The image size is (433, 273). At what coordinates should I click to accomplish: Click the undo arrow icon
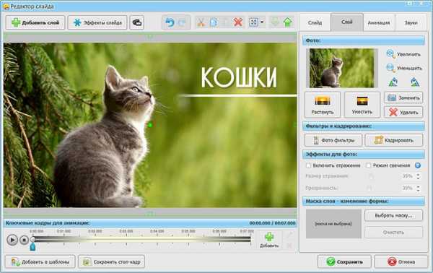[x=170, y=22]
